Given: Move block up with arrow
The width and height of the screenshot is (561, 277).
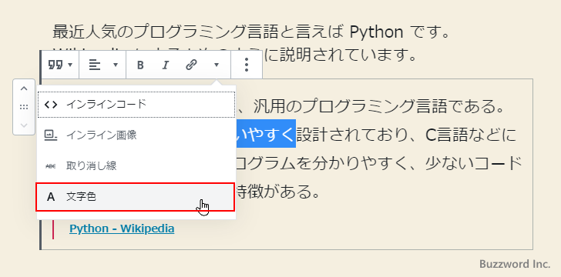Looking at the screenshot, I should coord(24,88).
